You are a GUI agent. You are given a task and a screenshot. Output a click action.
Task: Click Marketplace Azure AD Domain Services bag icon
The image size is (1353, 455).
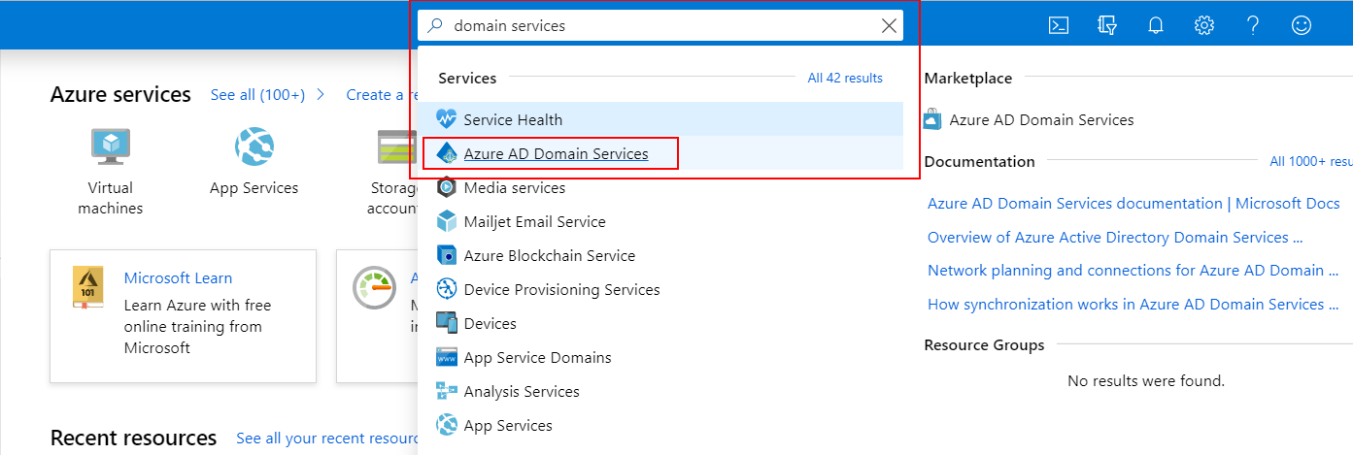932,119
